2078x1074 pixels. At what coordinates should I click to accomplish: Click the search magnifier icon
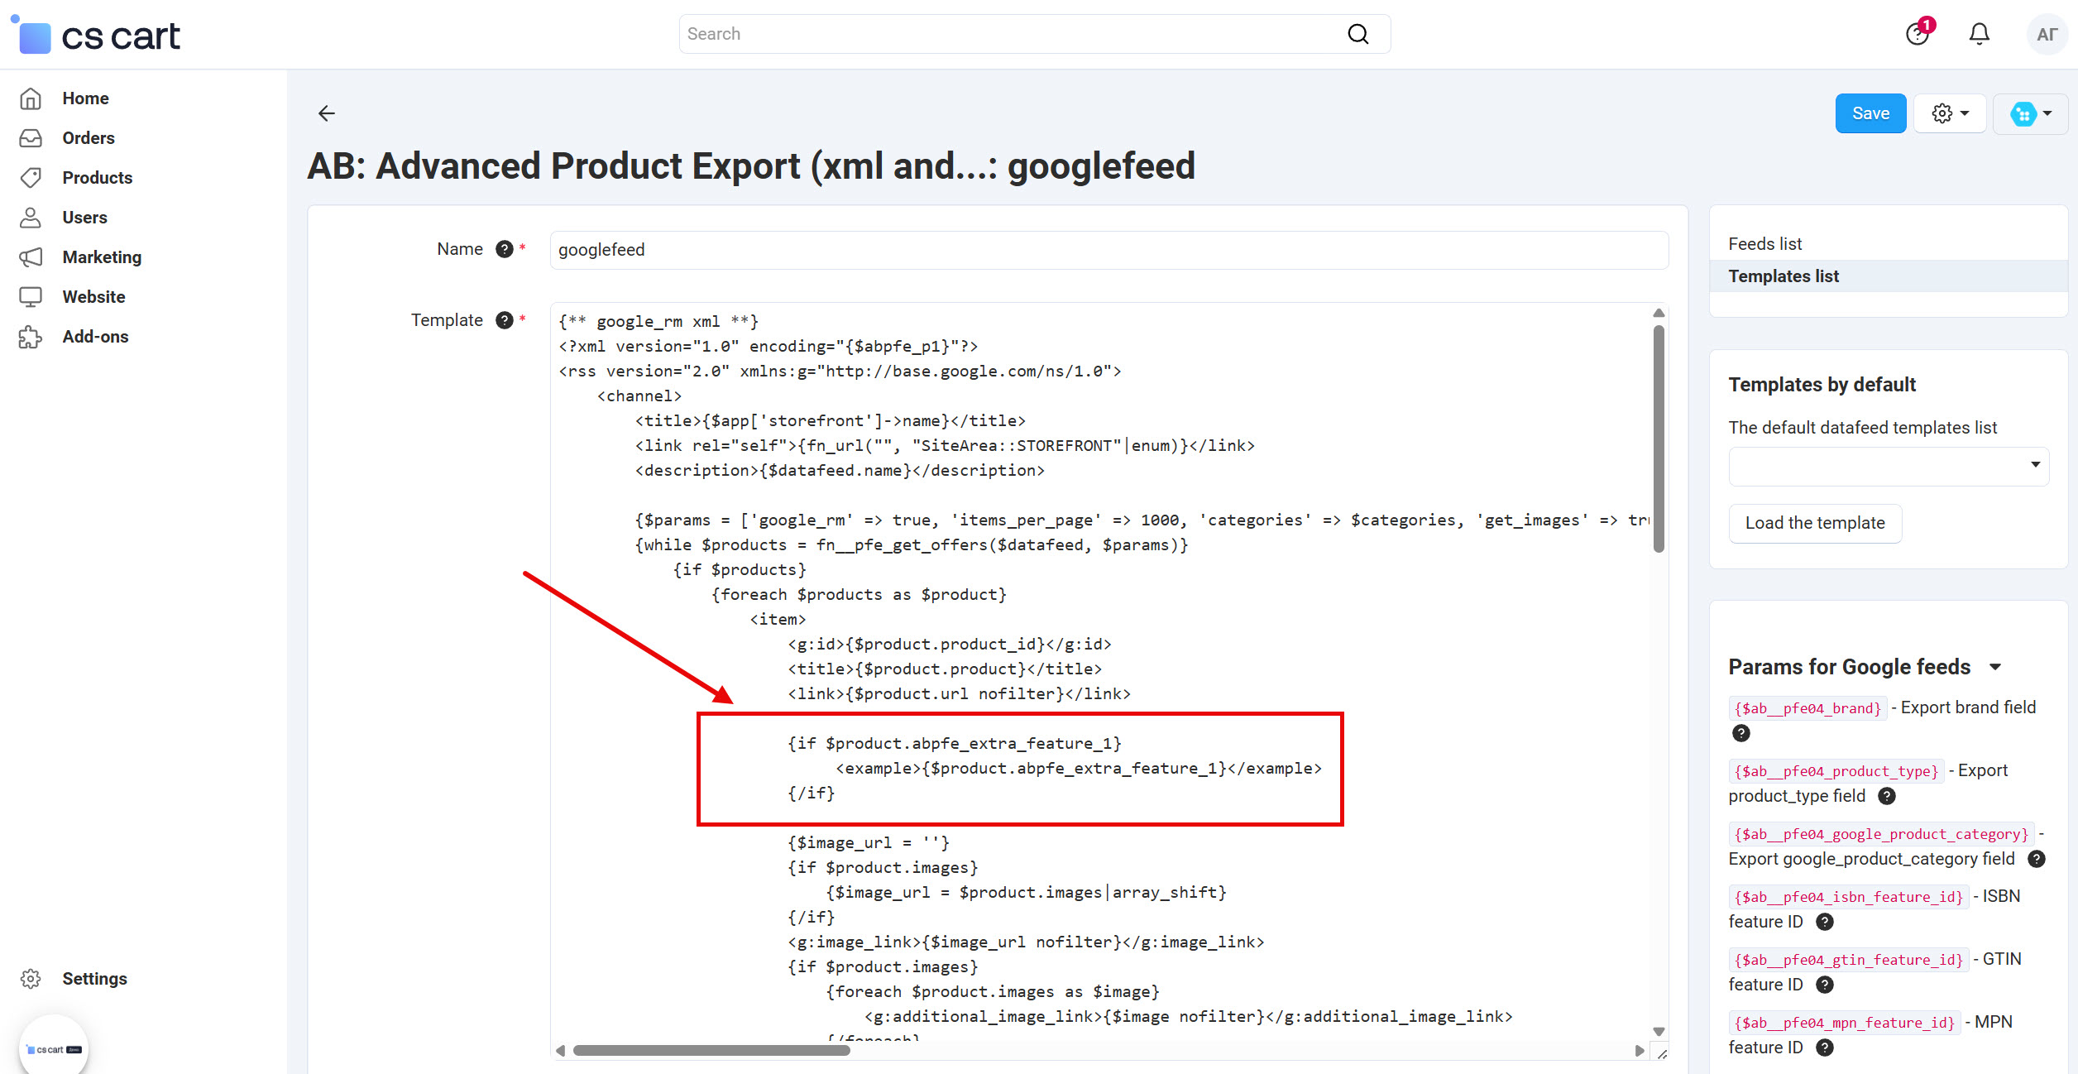point(1357,34)
